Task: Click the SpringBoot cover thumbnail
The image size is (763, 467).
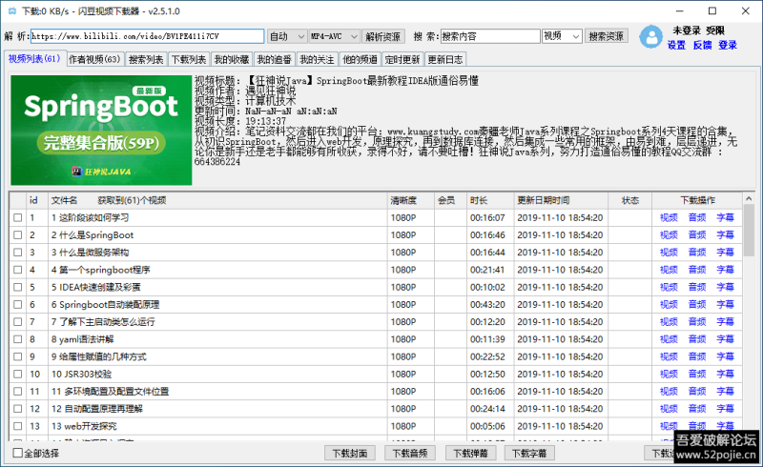Action: (x=101, y=130)
